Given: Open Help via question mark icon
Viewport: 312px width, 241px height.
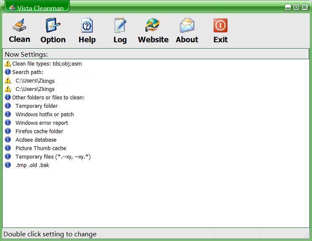Looking at the screenshot, I should [x=87, y=26].
